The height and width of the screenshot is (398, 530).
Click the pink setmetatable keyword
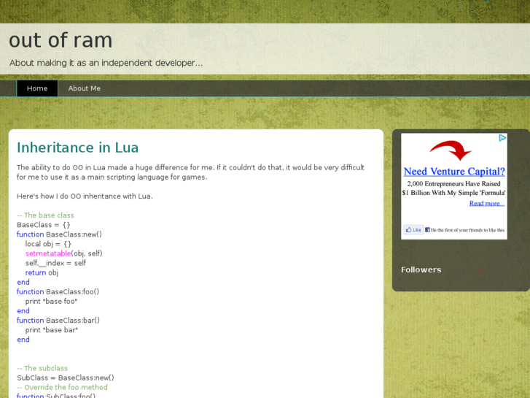point(48,253)
